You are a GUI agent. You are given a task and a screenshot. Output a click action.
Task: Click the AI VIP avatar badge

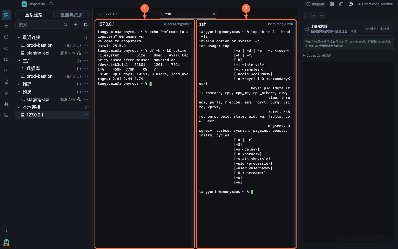(6, 243)
